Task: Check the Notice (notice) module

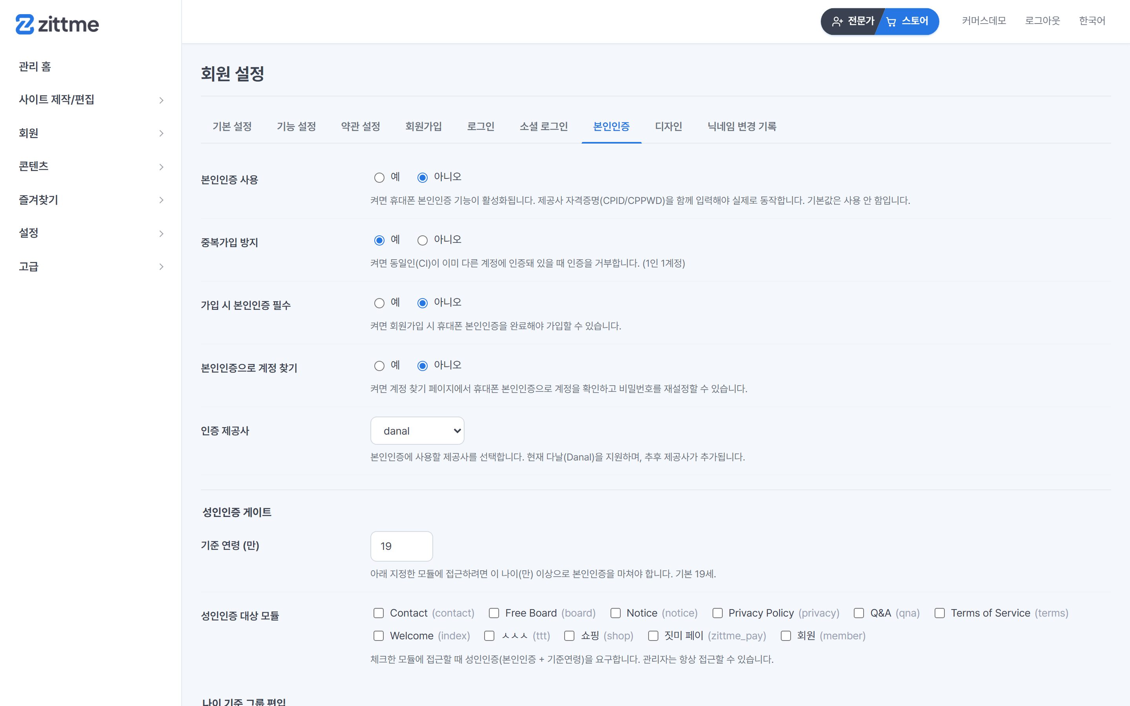Action: 616,613
